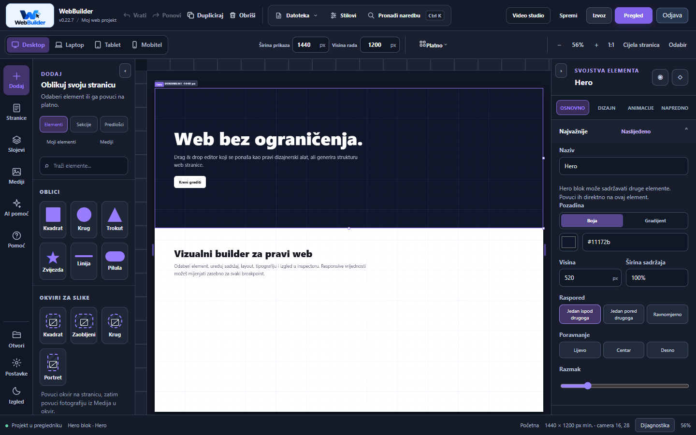Add the Krug circle shape
The image size is (696, 435).
(x=84, y=219)
